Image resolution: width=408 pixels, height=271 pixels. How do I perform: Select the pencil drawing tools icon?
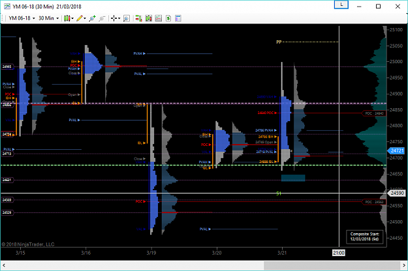(80, 18)
